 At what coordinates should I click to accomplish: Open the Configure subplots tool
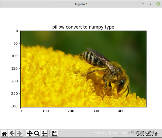click(x=44, y=133)
